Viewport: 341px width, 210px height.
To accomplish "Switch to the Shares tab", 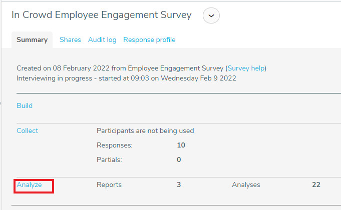I will tap(70, 39).
